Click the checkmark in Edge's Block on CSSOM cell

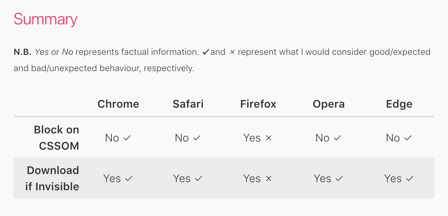point(408,138)
